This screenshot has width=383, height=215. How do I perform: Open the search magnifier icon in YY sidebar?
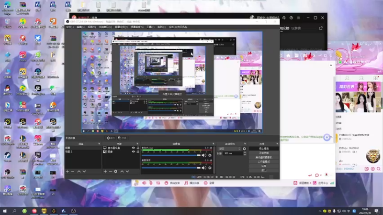(378, 169)
